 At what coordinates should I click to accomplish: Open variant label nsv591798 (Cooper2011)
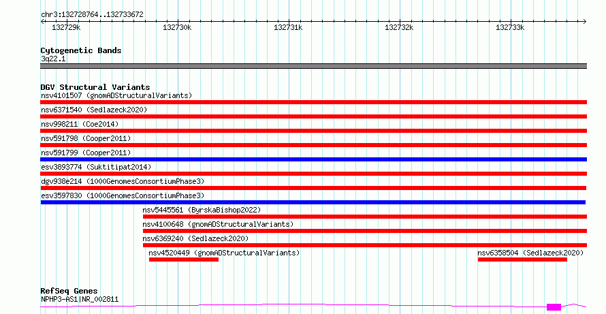point(86,138)
